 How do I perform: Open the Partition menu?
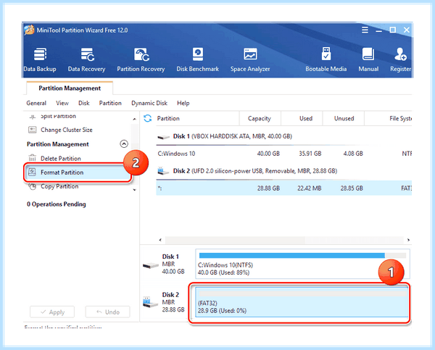coord(110,103)
